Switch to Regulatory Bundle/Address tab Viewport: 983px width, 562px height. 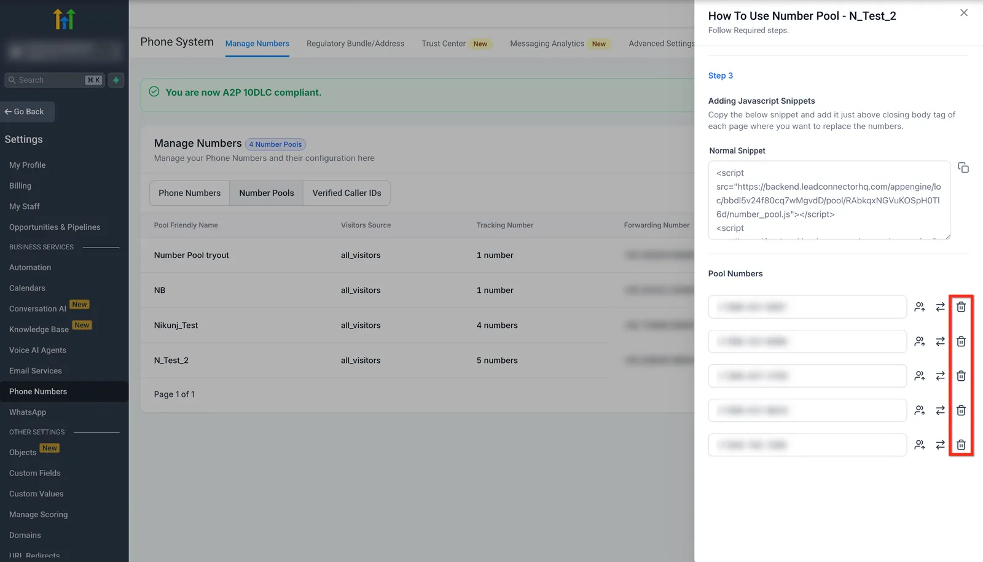coord(356,44)
